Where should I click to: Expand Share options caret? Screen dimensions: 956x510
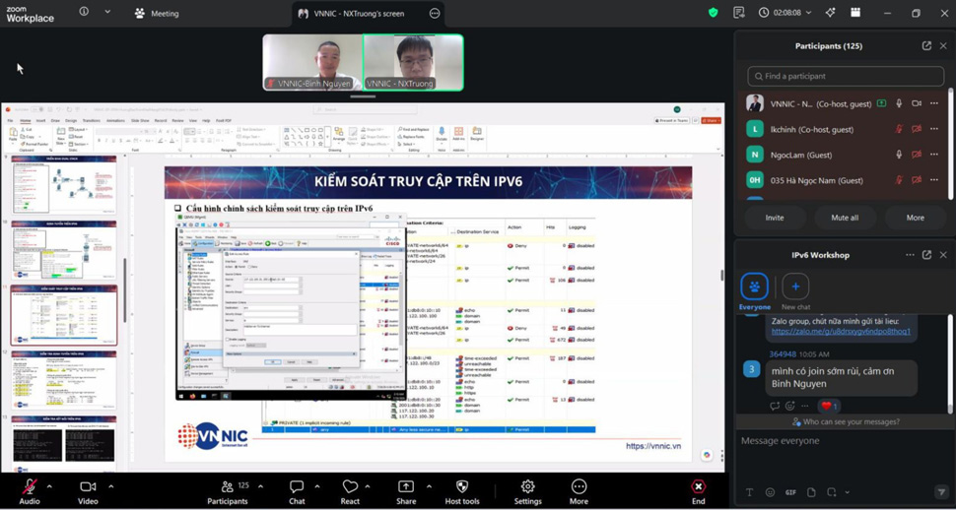[429, 486]
